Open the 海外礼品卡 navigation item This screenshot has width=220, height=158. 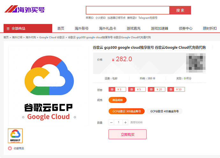(108, 28)
